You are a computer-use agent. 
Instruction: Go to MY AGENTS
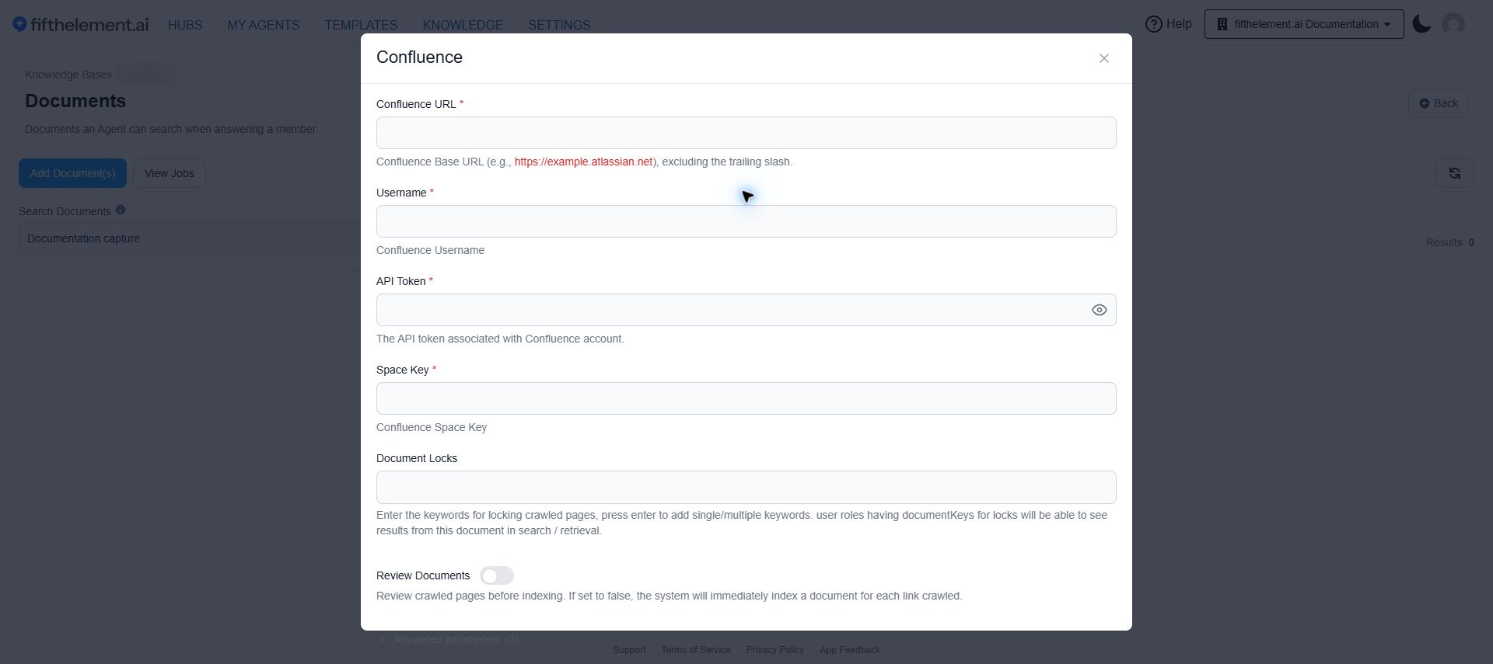[x=263, y=25]
